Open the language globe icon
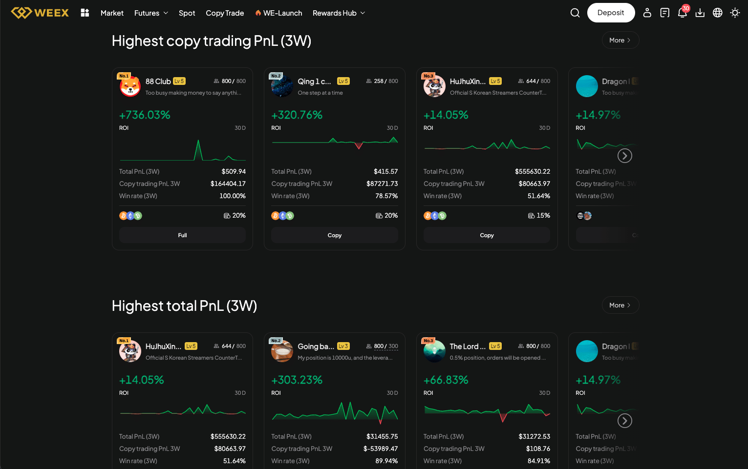The width and height of the screenshot is (748, 469). pyautogui.click(x=718, y=13)
